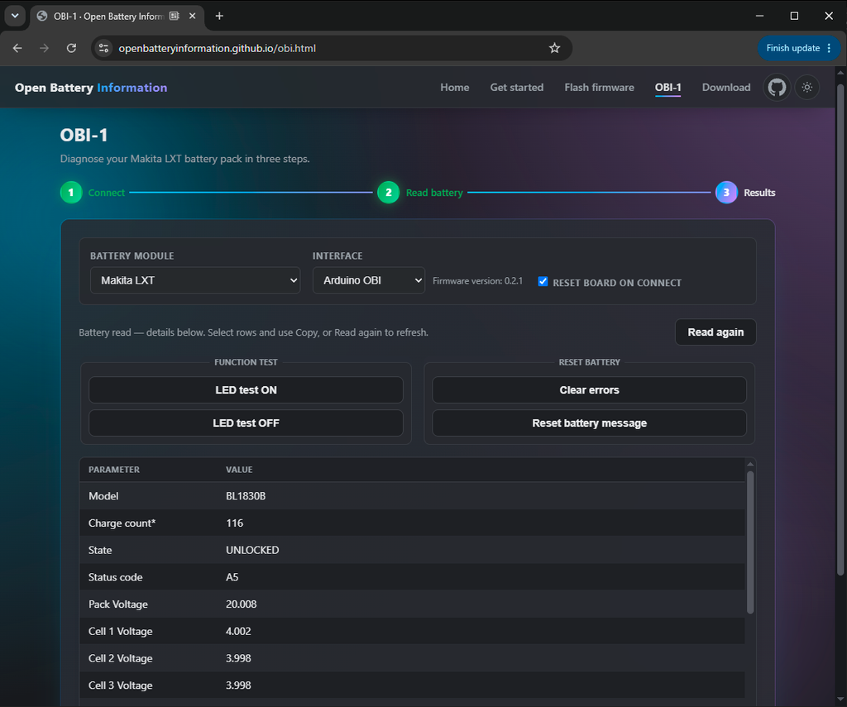Go to the Download nav item

726,88
